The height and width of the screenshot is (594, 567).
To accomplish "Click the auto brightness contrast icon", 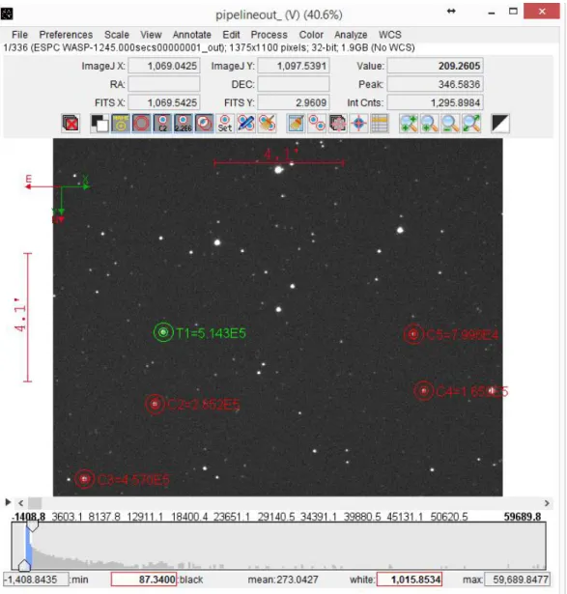I will [500, 123].
